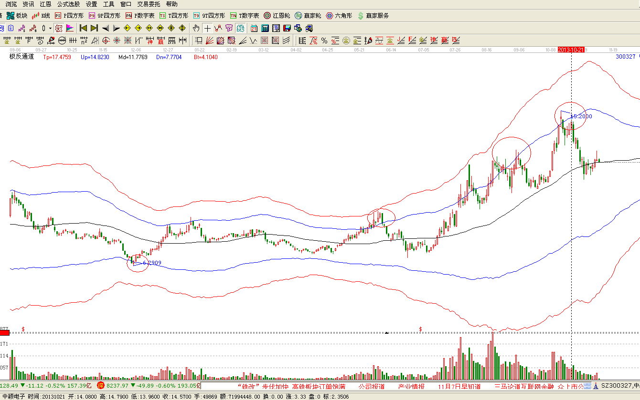
Task: Open the 江恩轮 (Gann wheel) tool
Action: pyautogui.click(x=277, y=16)
